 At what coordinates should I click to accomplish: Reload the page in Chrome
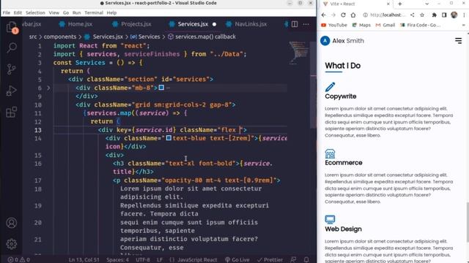(343, 15)
